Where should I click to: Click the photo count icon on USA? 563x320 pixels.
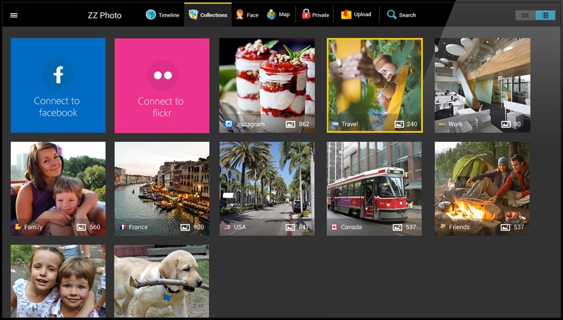(290, 227)
